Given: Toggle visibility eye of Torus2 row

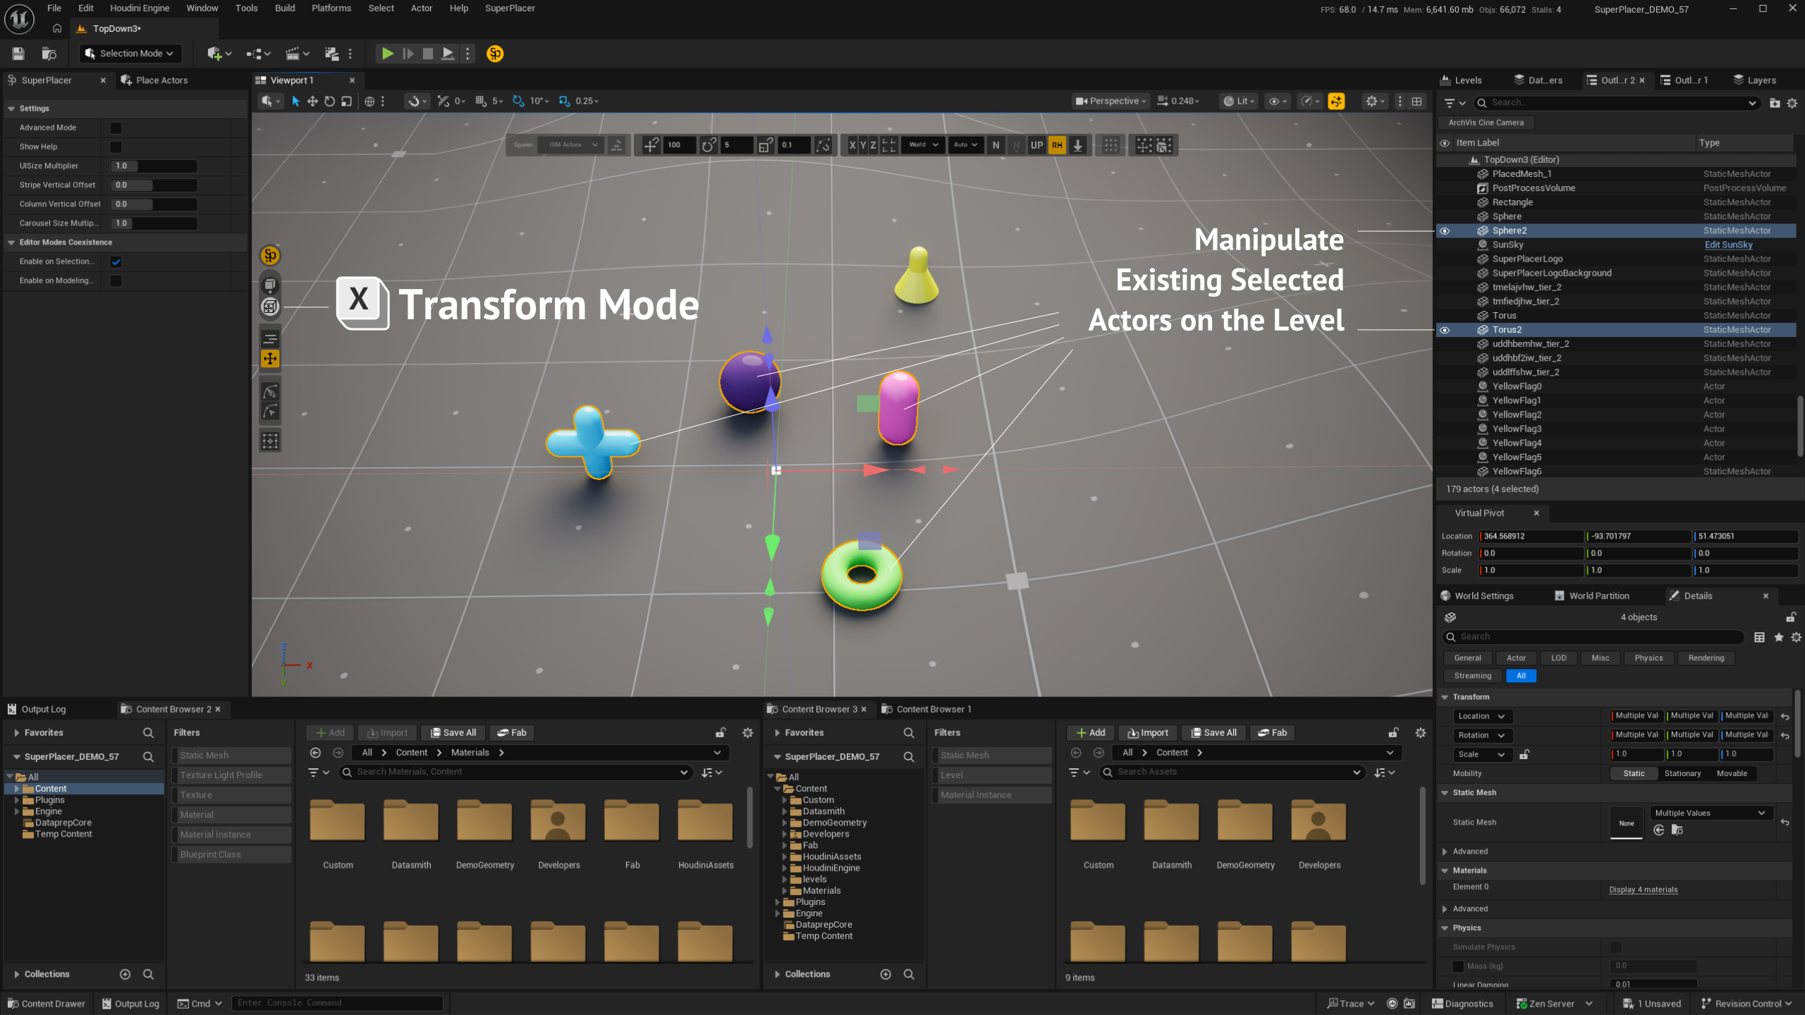Looking at the screenshot, I should pos(1445,330).
